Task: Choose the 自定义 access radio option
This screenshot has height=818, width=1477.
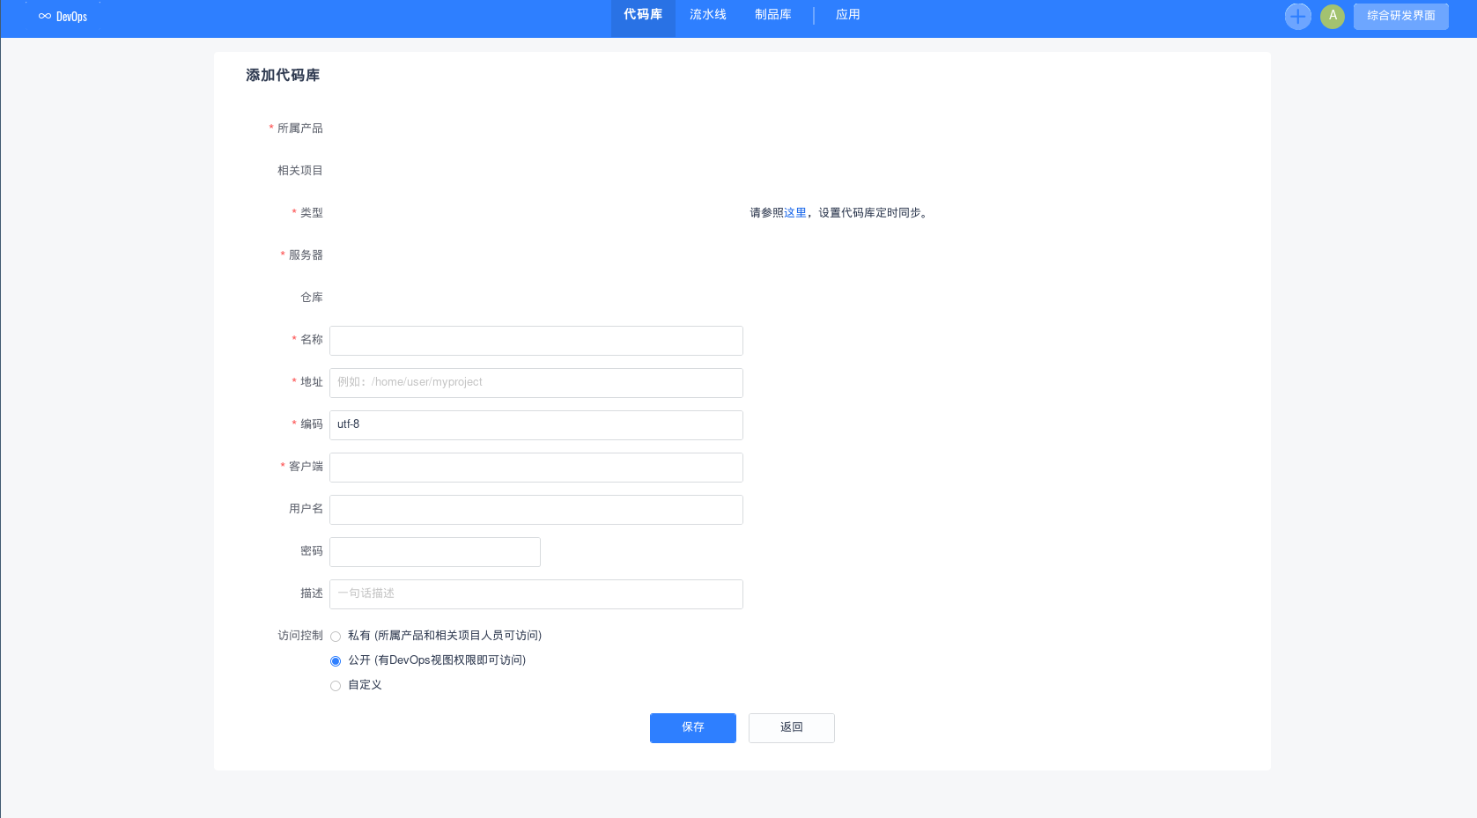Action: [x=336, y=686]
